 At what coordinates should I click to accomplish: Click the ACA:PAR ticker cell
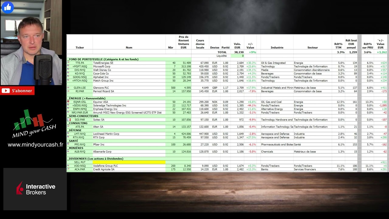[x=80, y=169]
